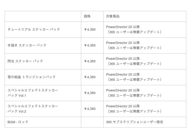Click the ¥4,380 price in the 閃光 row
This screenshot has width=192, height=138.
(x=90, y=61)
